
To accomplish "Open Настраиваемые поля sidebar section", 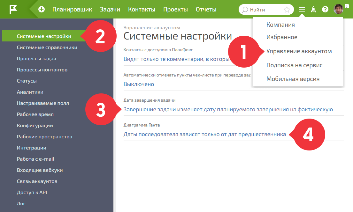I will (x=43, y=103).
